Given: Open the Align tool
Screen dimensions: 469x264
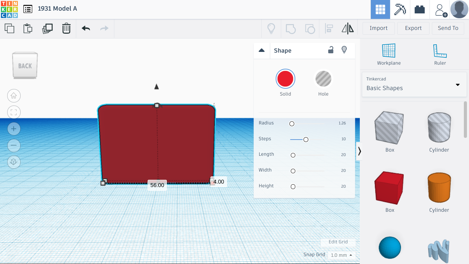Looking at the screenshot, I should [x=329, y=29].
